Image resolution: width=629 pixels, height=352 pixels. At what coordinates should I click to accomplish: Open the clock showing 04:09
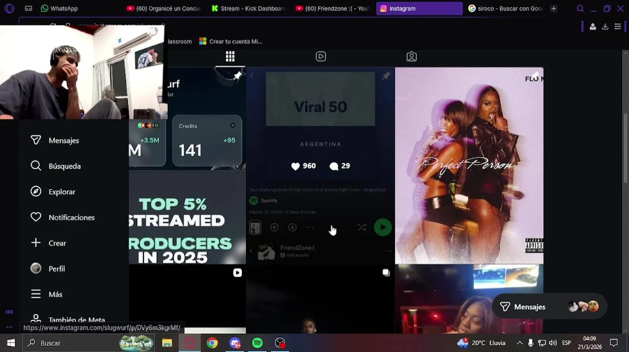coord(589,343)
